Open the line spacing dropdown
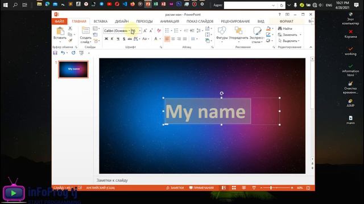Image resolution: width=364 pixels, height=204 pixels. pyautogui.click(x=199, y=31)
